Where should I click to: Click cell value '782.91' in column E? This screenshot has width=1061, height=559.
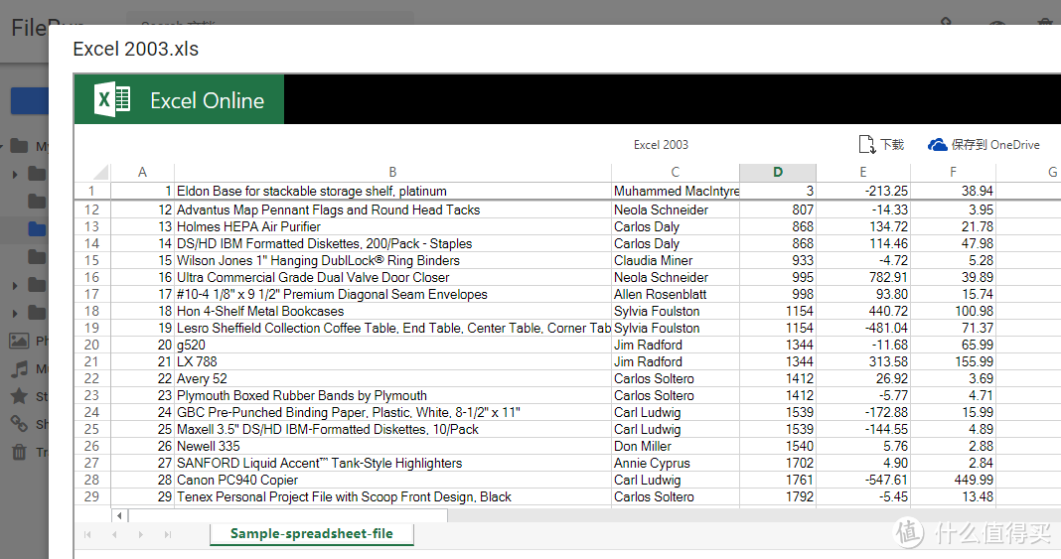[x=862, y=277]
